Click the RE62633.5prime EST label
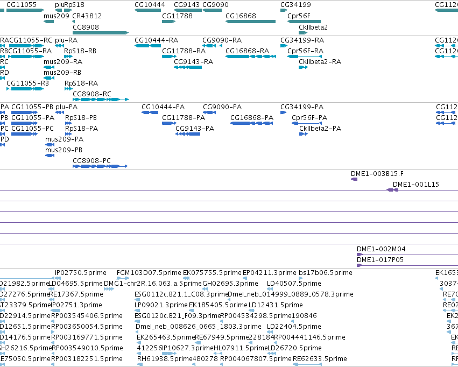The image size is (458, 367). 320,359
